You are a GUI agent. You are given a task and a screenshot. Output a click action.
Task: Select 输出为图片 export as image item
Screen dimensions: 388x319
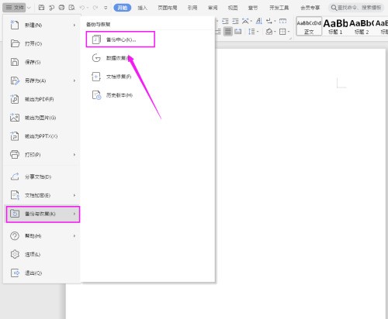(x=41, y=118)
